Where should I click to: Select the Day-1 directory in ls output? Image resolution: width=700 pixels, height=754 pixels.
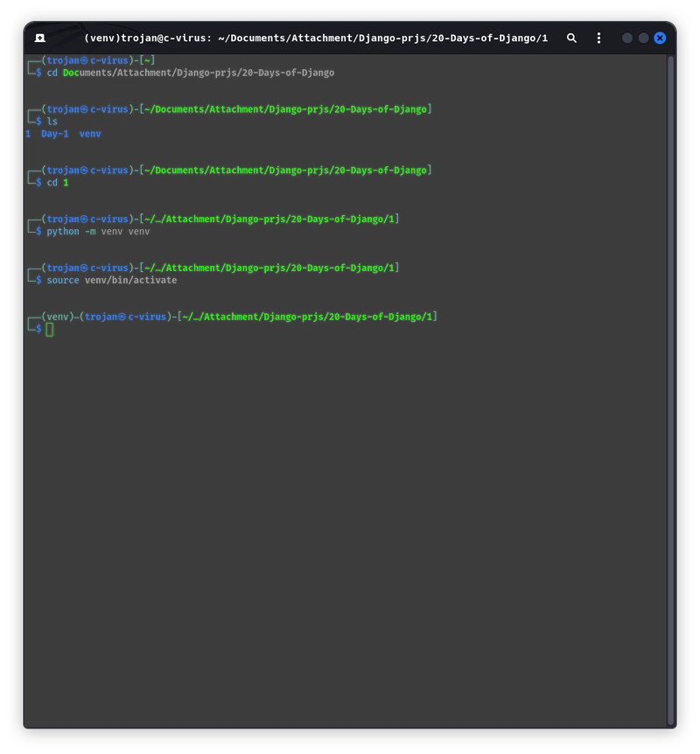click(55, 134)
